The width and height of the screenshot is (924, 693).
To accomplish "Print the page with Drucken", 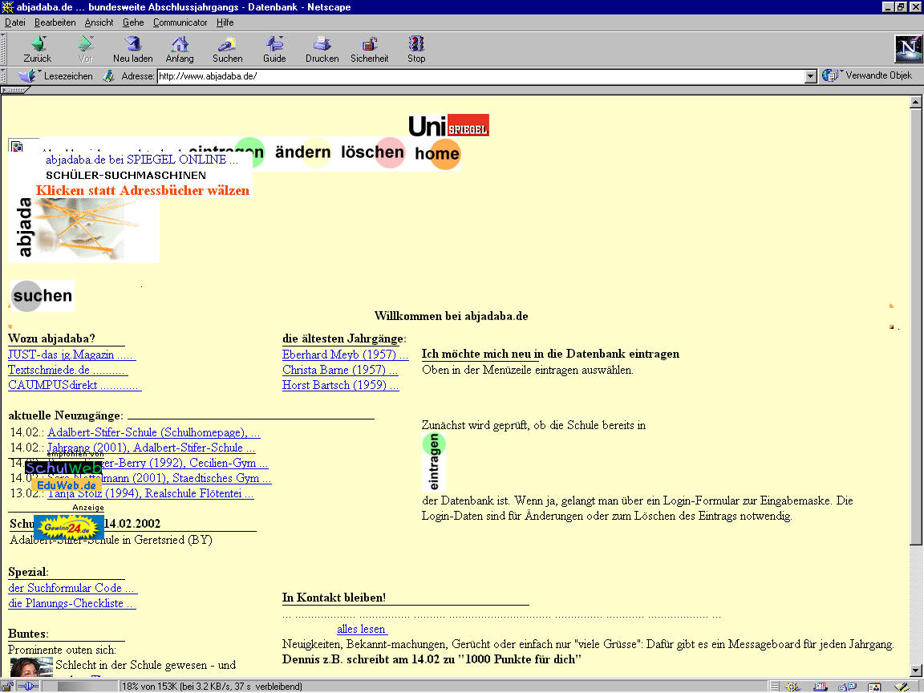I will pyautogui.click(x=322, y=44).
